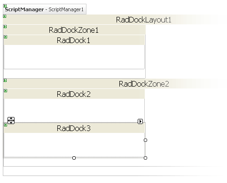Click inside RadDock1 content area
The image size is (227, 183).
(x=74, y=57)
